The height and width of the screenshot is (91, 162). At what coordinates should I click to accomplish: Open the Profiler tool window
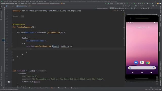click(19, 88)
